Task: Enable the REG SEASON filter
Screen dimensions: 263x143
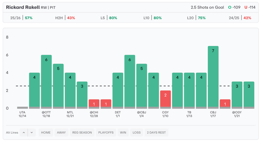Action: 82,132
